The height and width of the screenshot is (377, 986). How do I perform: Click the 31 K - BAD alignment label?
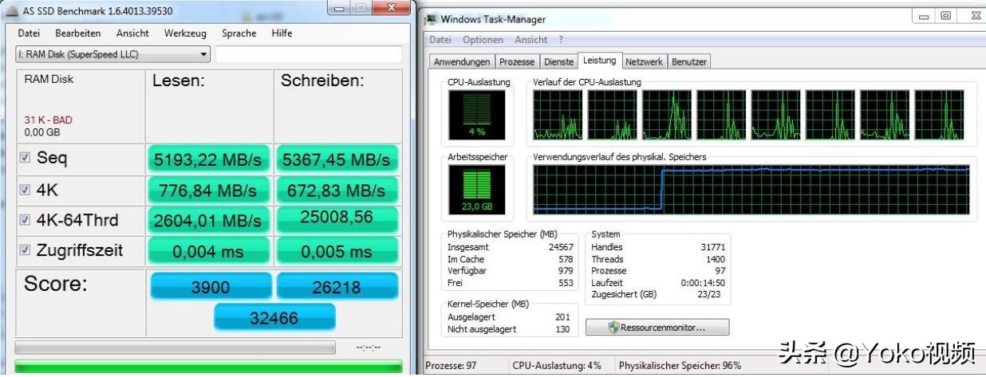48,120
